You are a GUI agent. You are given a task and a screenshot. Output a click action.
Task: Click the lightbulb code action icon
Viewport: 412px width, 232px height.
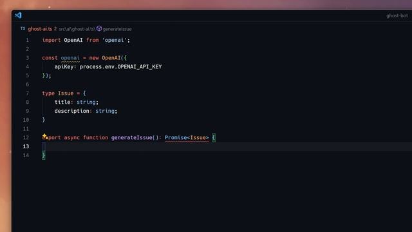click(44, 136)
